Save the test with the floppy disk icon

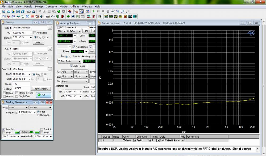[18, 11]
